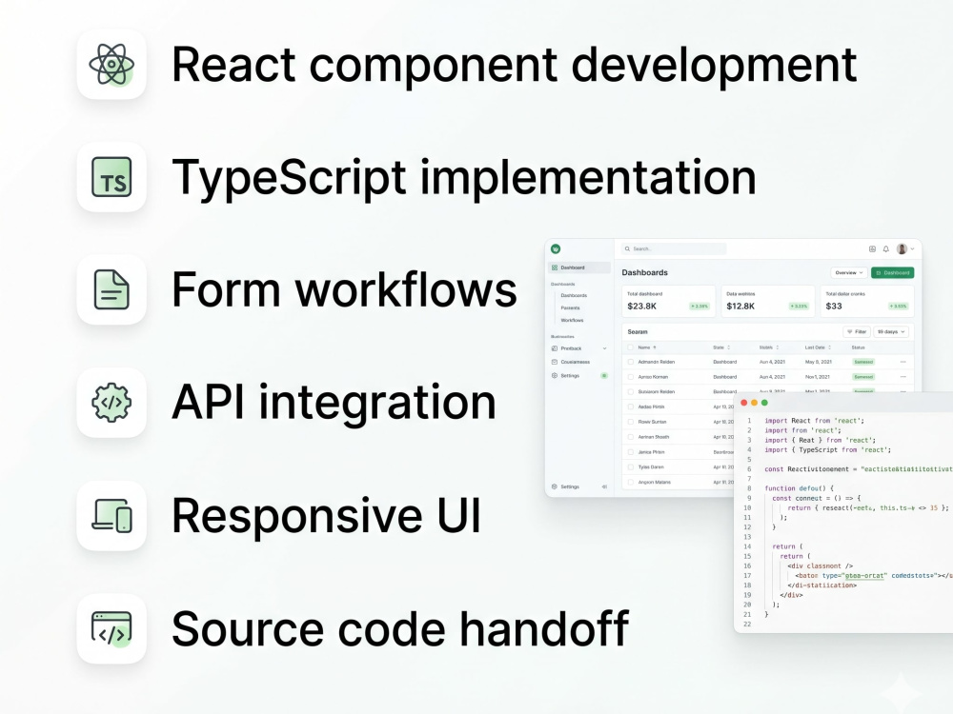Check the Amiso Koman row checkbox

pyautogui.click(x=630, y=377)
